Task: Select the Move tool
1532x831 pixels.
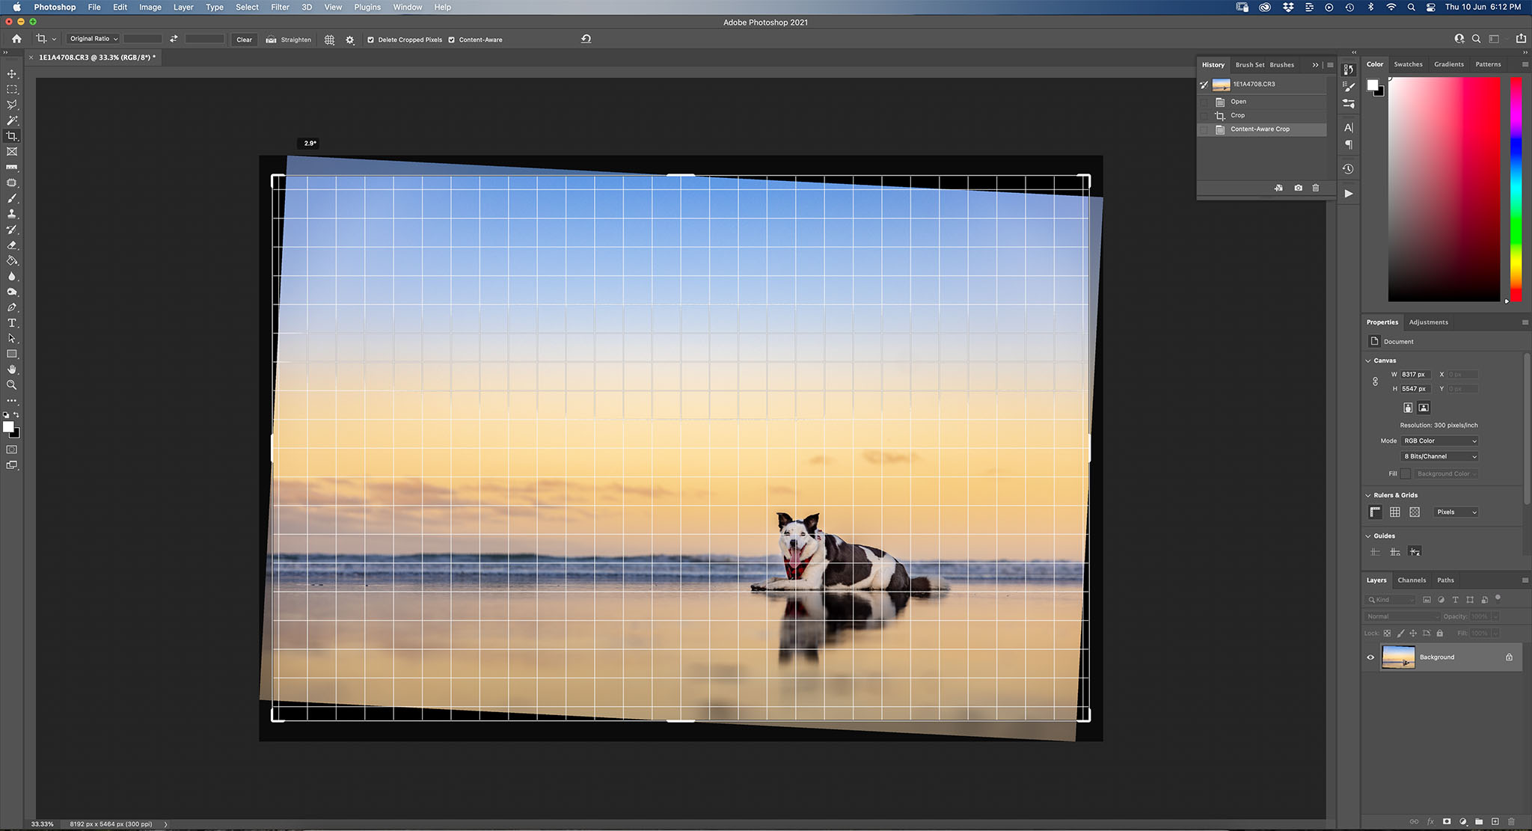Action: 12,74
